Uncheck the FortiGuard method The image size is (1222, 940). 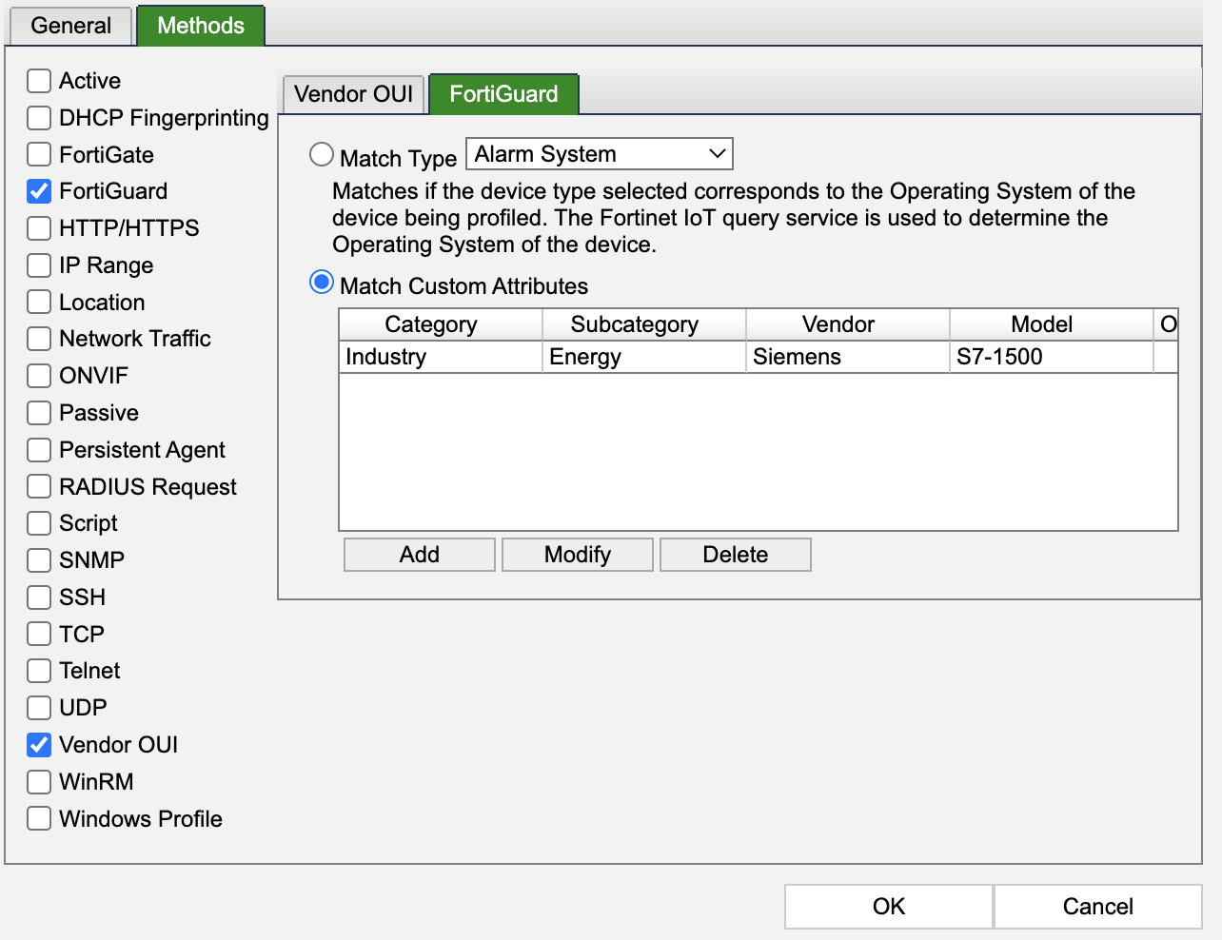point(38,191)
